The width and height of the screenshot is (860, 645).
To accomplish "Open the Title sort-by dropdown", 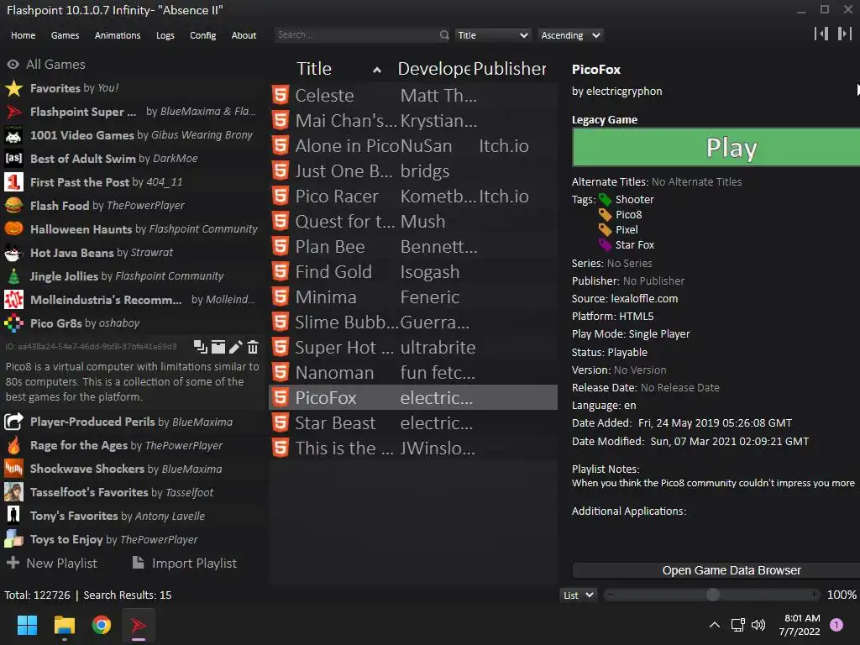I will pyautogui.click(x=492, y=35).
